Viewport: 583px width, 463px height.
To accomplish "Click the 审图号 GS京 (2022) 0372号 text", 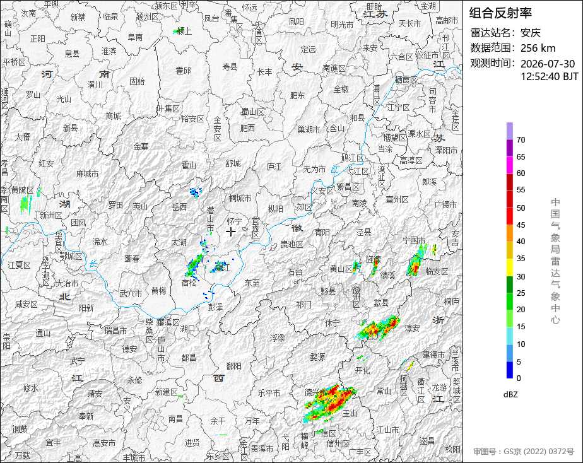I will point(524,452).
